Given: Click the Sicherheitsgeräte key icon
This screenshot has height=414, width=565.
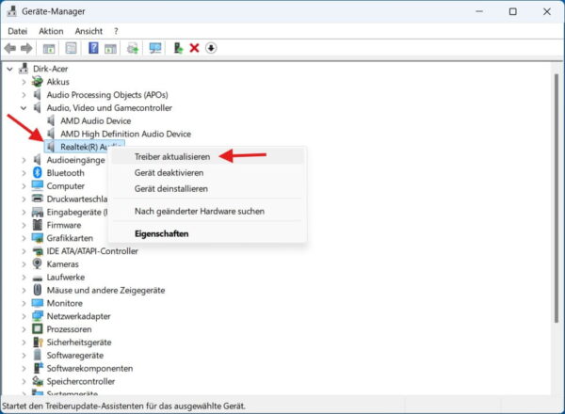Looking at the screenshot, I should pyautogui.click(x=38, y=342).
